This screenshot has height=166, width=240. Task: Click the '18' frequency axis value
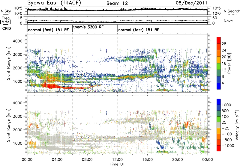point(20,18)
